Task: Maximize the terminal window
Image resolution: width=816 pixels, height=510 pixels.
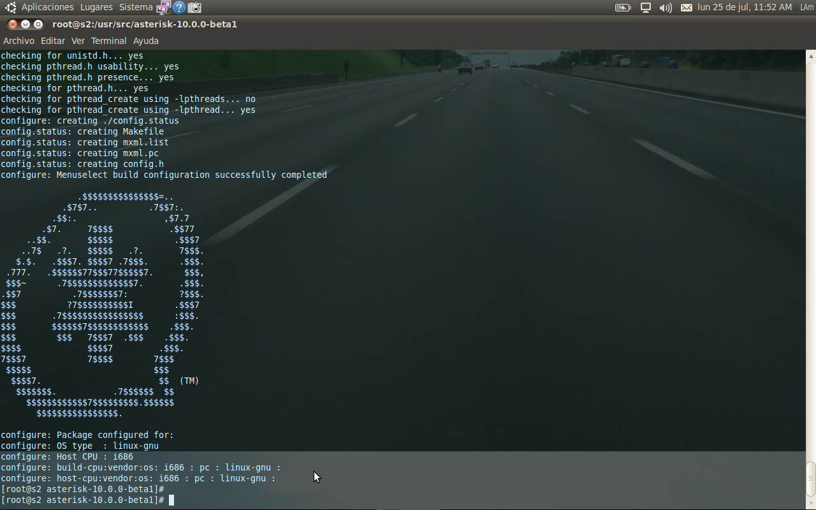Action: pyautogui.click(x=38, y=24)
